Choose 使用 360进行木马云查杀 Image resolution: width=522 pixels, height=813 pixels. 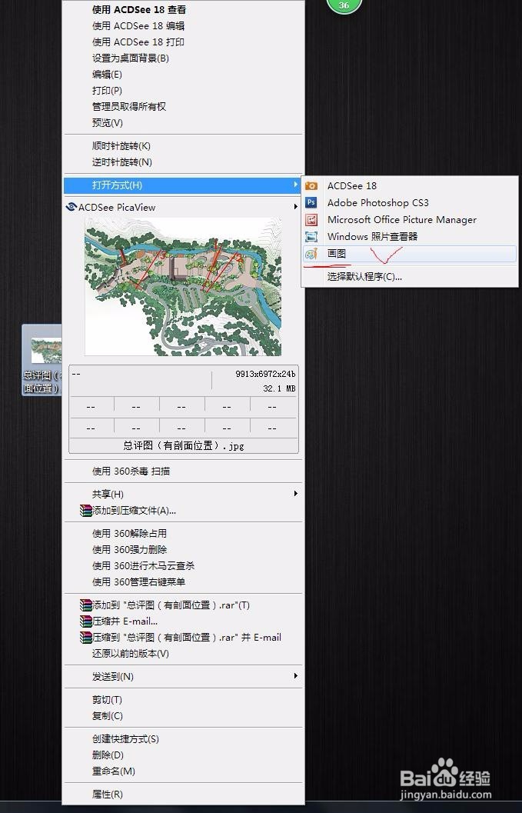point(143,565)
